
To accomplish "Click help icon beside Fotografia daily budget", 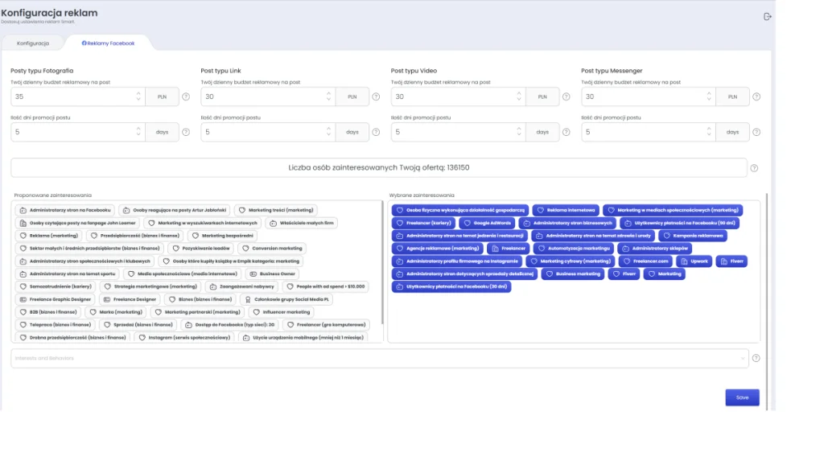I will [x=186, y=97].
